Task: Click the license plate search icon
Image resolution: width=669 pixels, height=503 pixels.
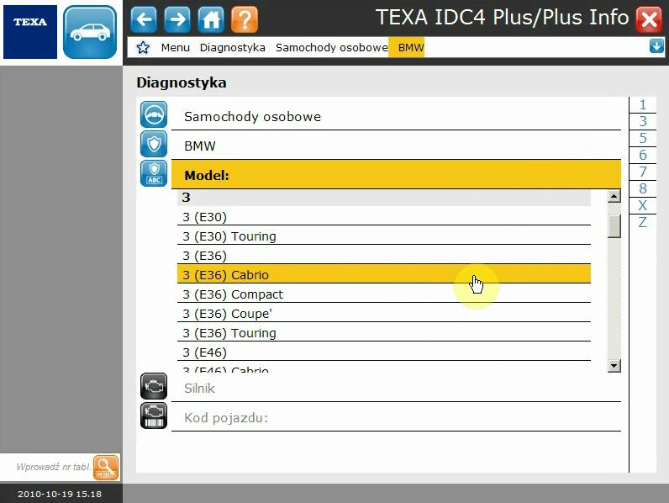Action: pos(106,467)
